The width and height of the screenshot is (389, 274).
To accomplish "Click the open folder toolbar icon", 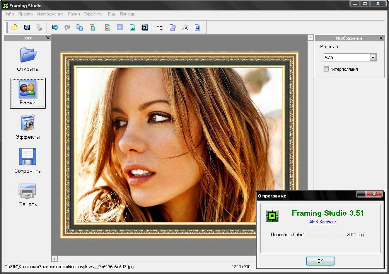I will coord(15,27).
